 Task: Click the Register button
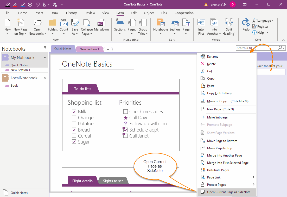point(260,26)
